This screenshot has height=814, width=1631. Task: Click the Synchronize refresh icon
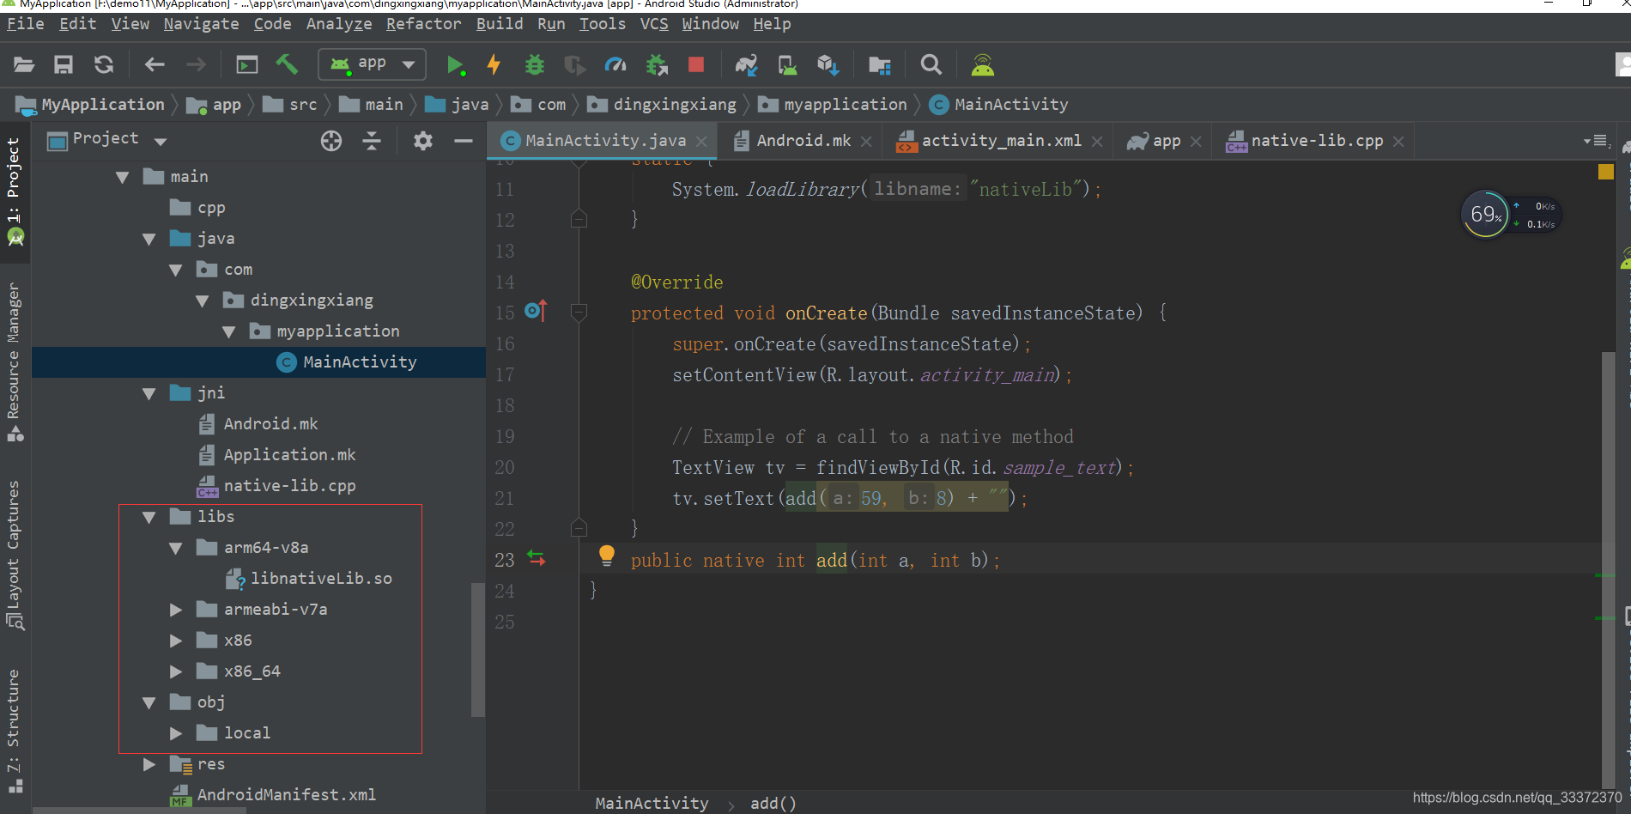pyautogui.click(x=104, y=64)
